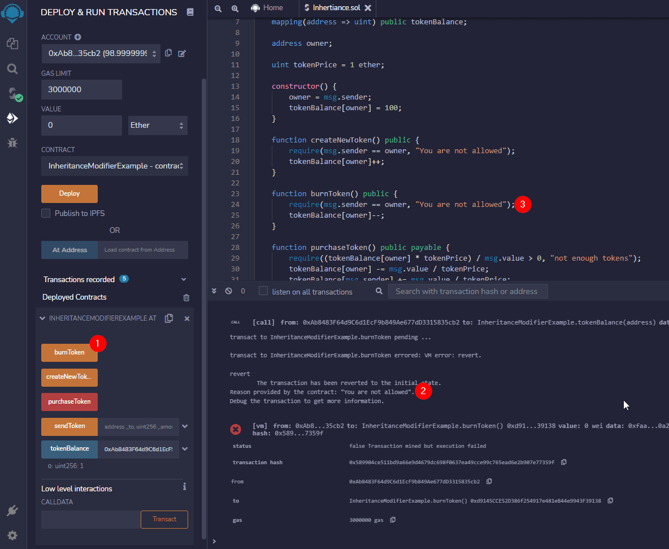Expand the tokenBalance parameters chevron

click(x=185, y=449)
